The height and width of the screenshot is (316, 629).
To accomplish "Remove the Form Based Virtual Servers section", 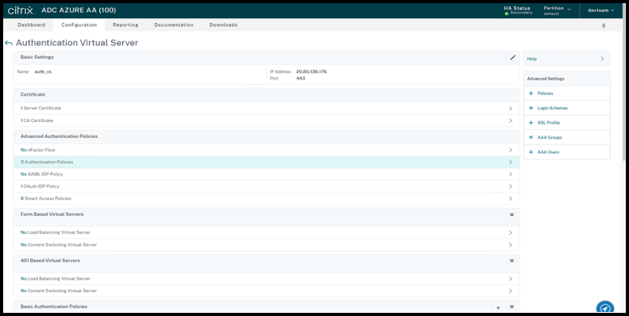I will pyautogui.click(x=511, y=214).
